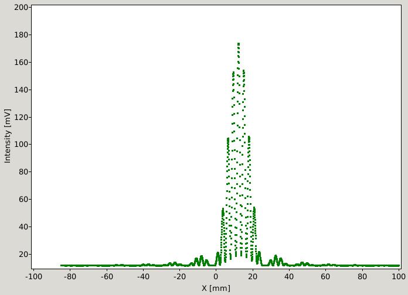Click the X [mm] axis title
Screen dimensions: 408x295
pos(216,288)
